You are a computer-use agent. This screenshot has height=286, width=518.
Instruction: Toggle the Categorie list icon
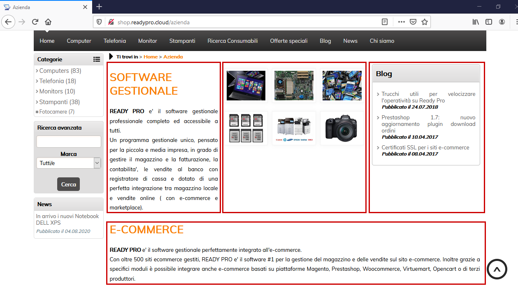[x=97, y=59]
